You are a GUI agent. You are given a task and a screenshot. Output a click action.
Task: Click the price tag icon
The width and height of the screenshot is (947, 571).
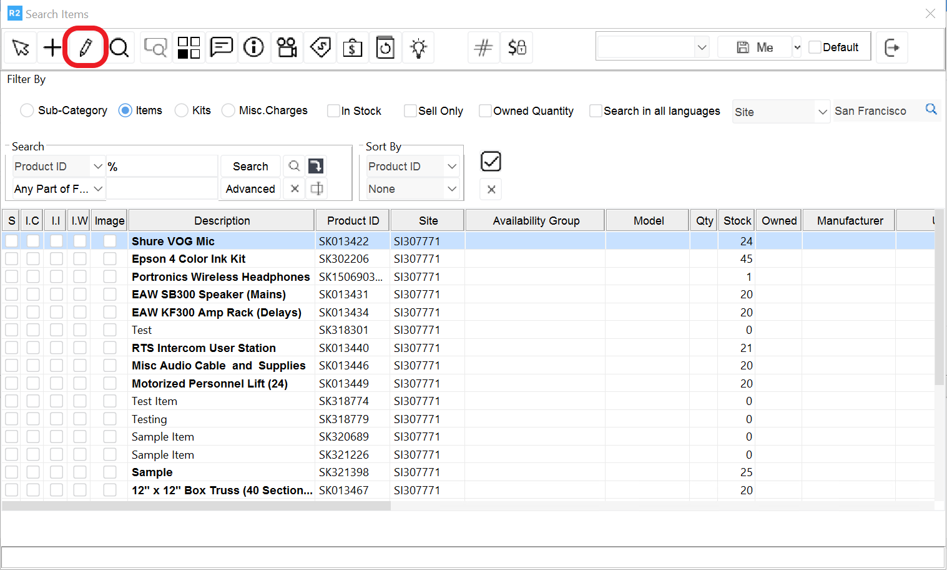pyautogui.click(x=320, y=47)
